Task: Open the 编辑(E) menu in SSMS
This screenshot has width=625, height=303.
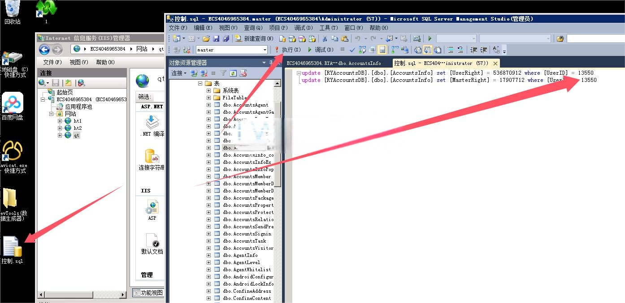Action: 203,28
